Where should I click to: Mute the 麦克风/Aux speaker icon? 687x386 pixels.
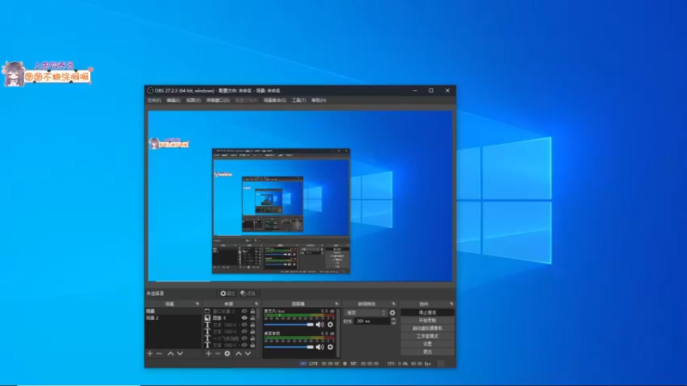coord(319,324)
